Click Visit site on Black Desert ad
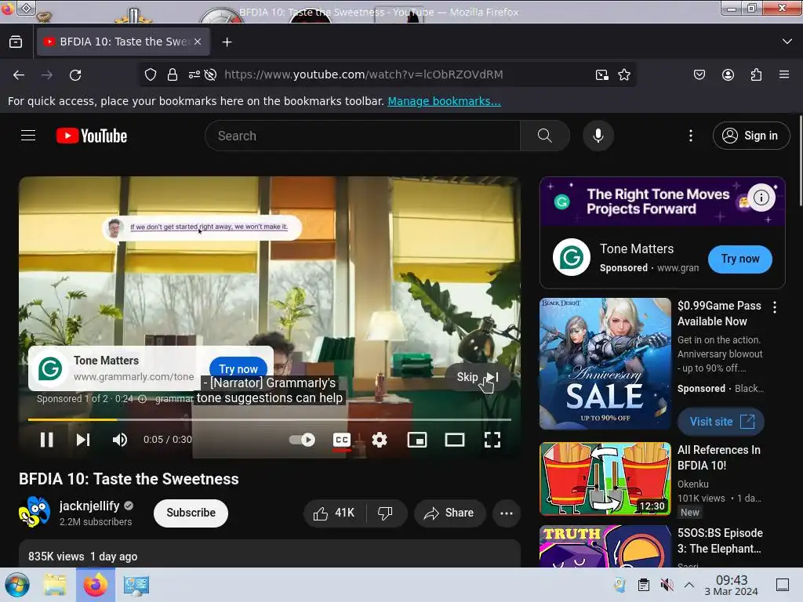The height and width of the screenshot is (602, 803). coord(721,422)
